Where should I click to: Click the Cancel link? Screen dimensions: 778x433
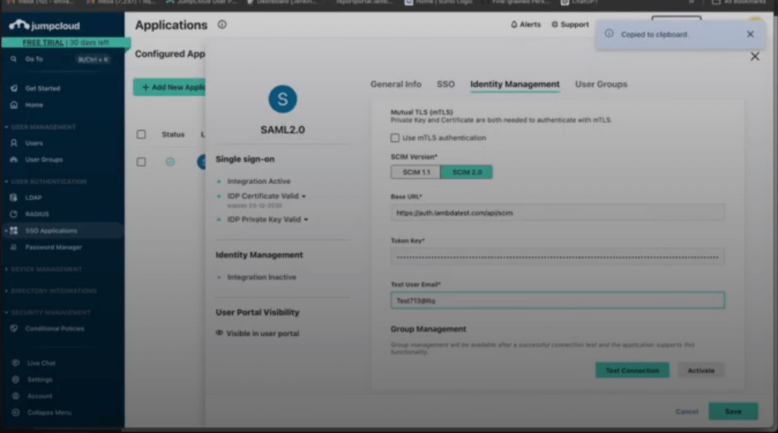coord(686,411)
